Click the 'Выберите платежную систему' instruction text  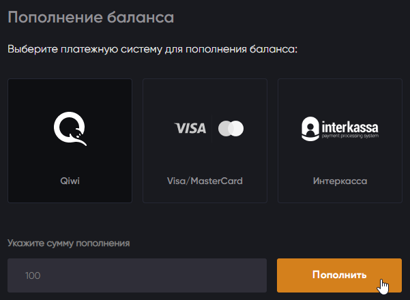(x=153, y=50)
